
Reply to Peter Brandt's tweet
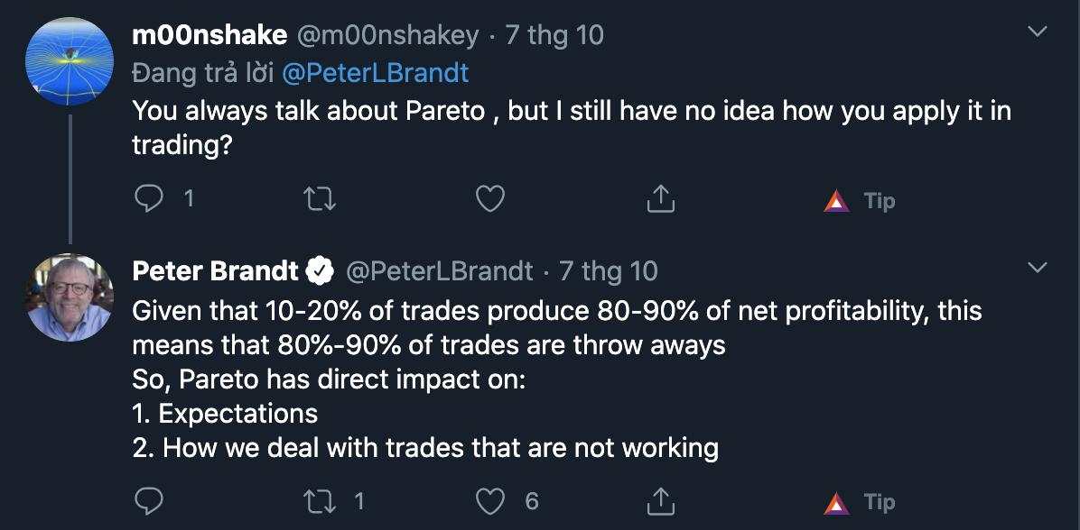(x=147, y=502)
